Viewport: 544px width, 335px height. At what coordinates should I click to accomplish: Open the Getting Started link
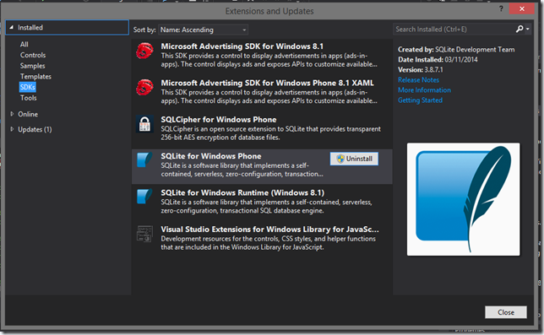[420, 100]
